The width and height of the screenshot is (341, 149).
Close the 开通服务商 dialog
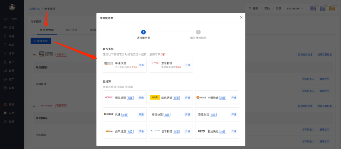point(241,17)
